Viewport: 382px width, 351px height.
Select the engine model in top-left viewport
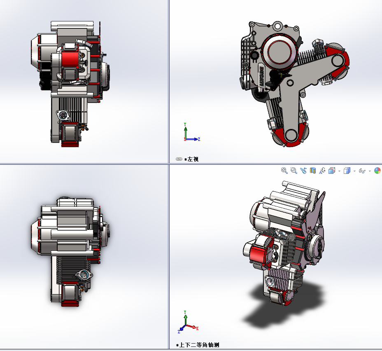(70, 84)
